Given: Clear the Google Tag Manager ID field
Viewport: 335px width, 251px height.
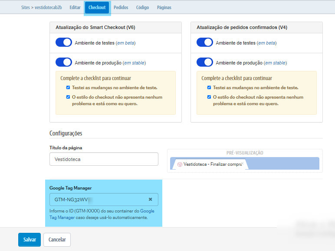Looking at the screenshot, I should coord(150,200).
